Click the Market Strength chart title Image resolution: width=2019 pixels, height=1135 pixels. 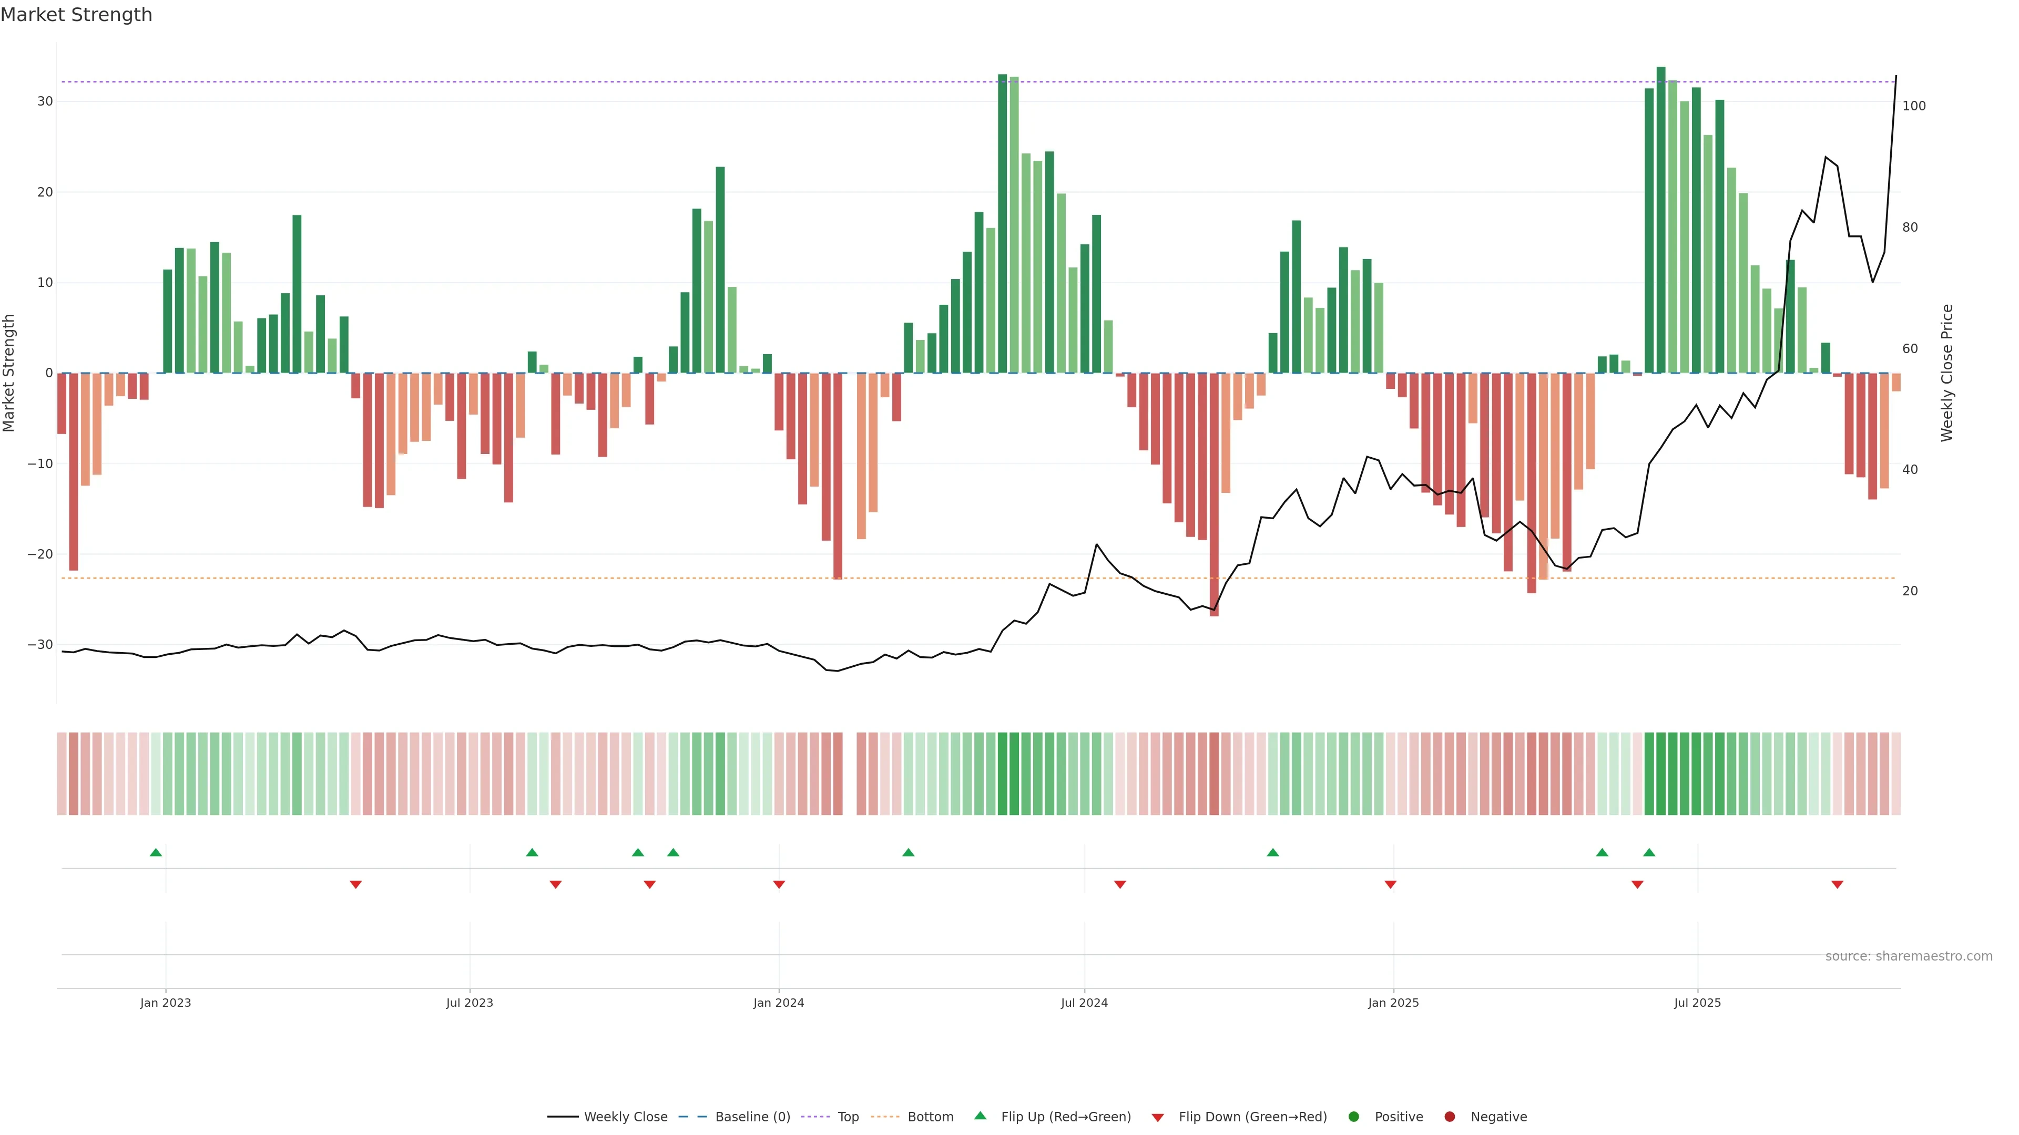76,15
